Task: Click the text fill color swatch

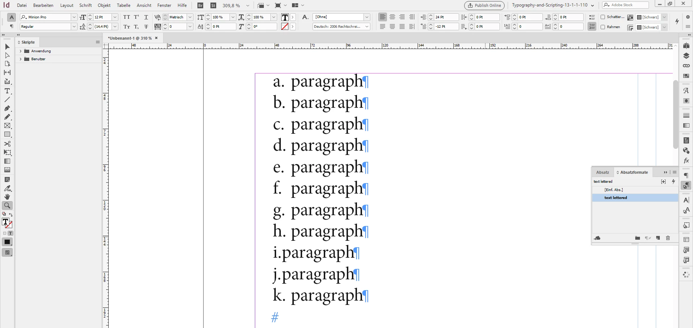Action: tap(285, 17)
